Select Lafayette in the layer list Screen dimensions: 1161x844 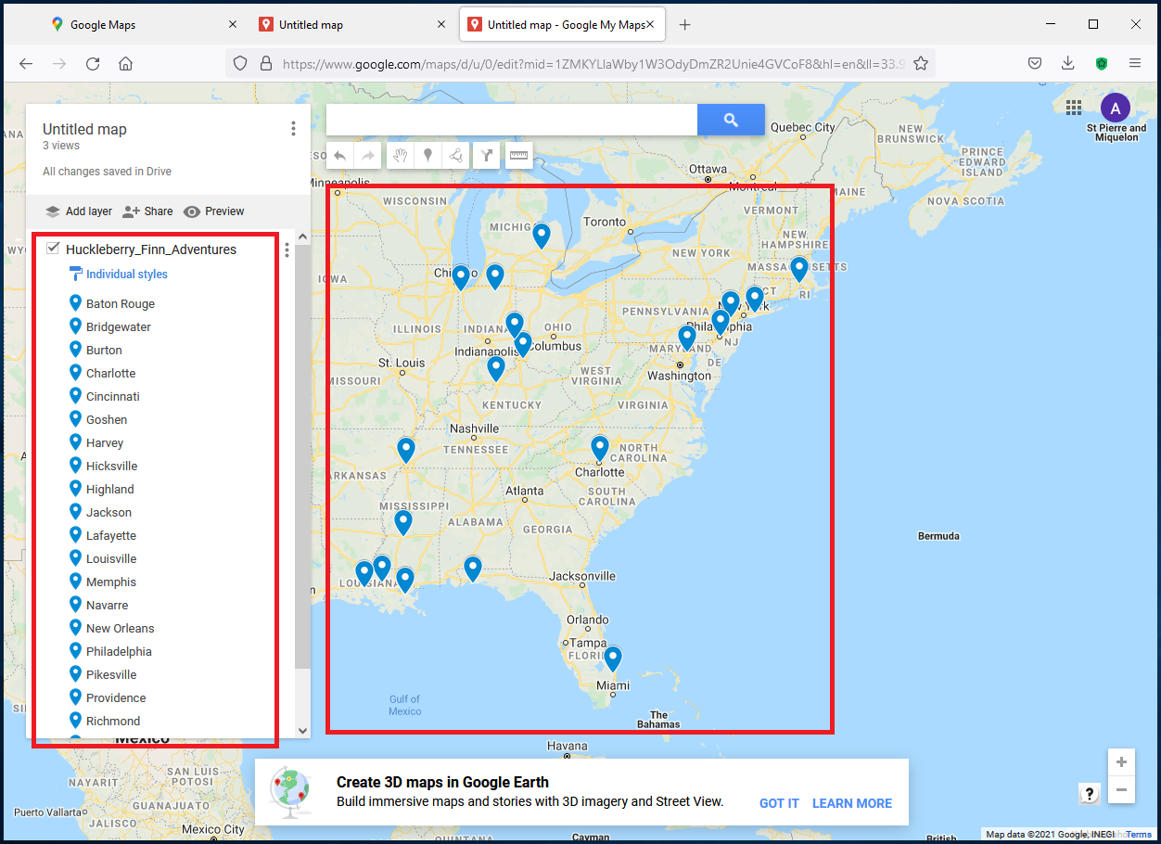(x=111, y=535)
